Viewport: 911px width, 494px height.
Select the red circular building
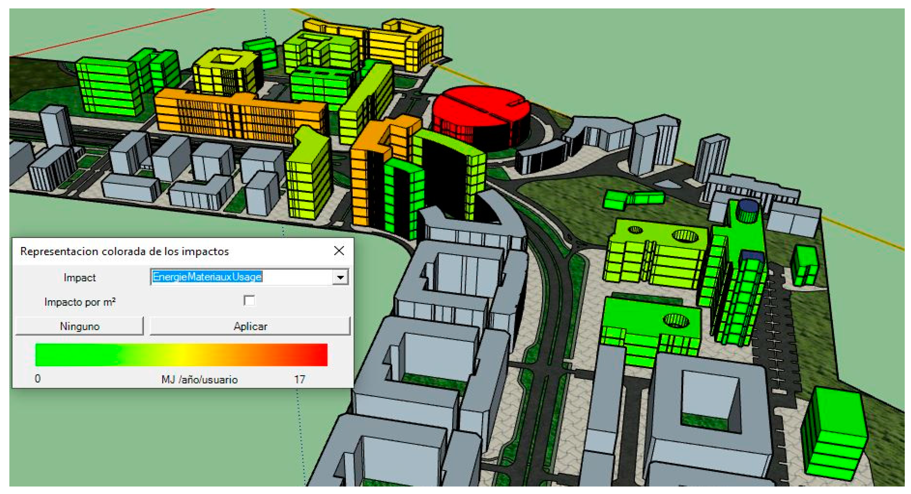pyautogui.click(x=481, y=113)
